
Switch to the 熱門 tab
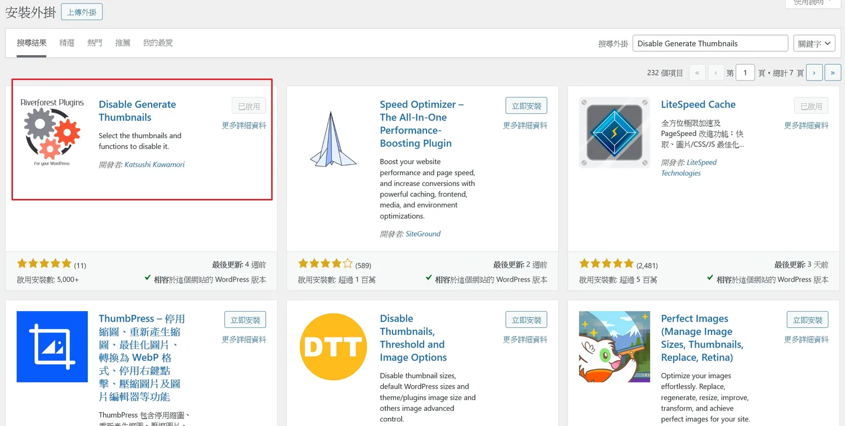95,43
